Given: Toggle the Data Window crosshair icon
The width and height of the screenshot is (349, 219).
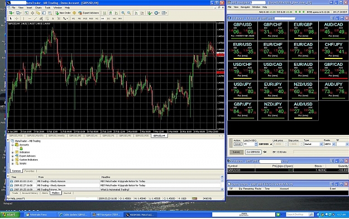Looking at the screenshot, I should coord(32,13).
